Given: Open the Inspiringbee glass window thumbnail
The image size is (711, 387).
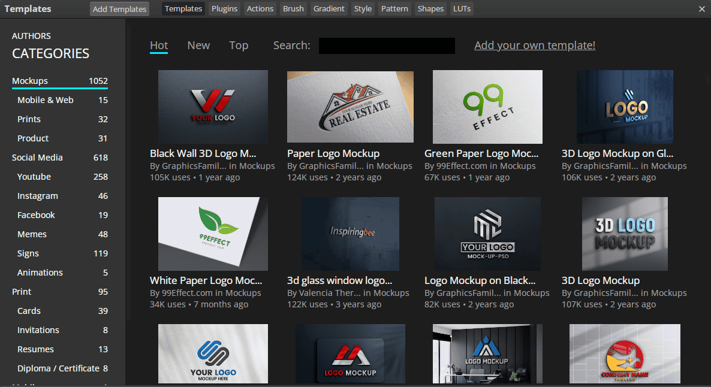Looking at the screenshot, I should click(x=350, y=234).
